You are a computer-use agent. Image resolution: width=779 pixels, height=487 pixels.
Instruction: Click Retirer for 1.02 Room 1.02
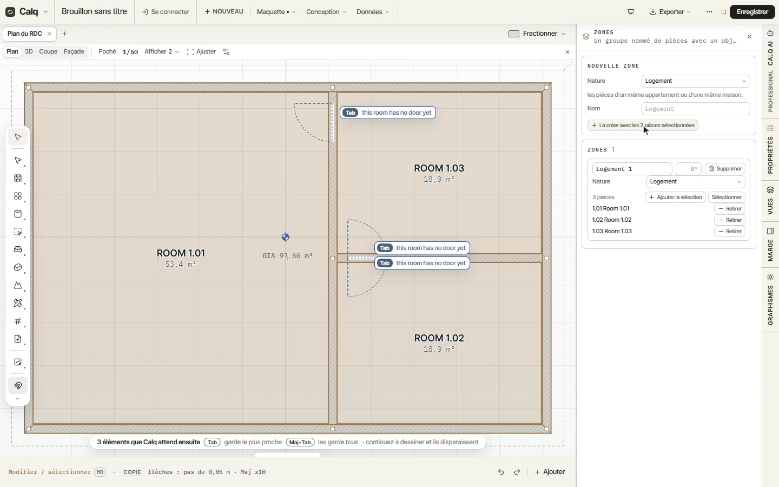[x=730, y=220]
